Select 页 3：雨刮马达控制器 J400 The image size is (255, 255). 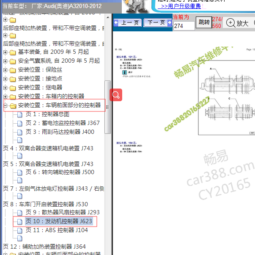[x=60, y=132]
